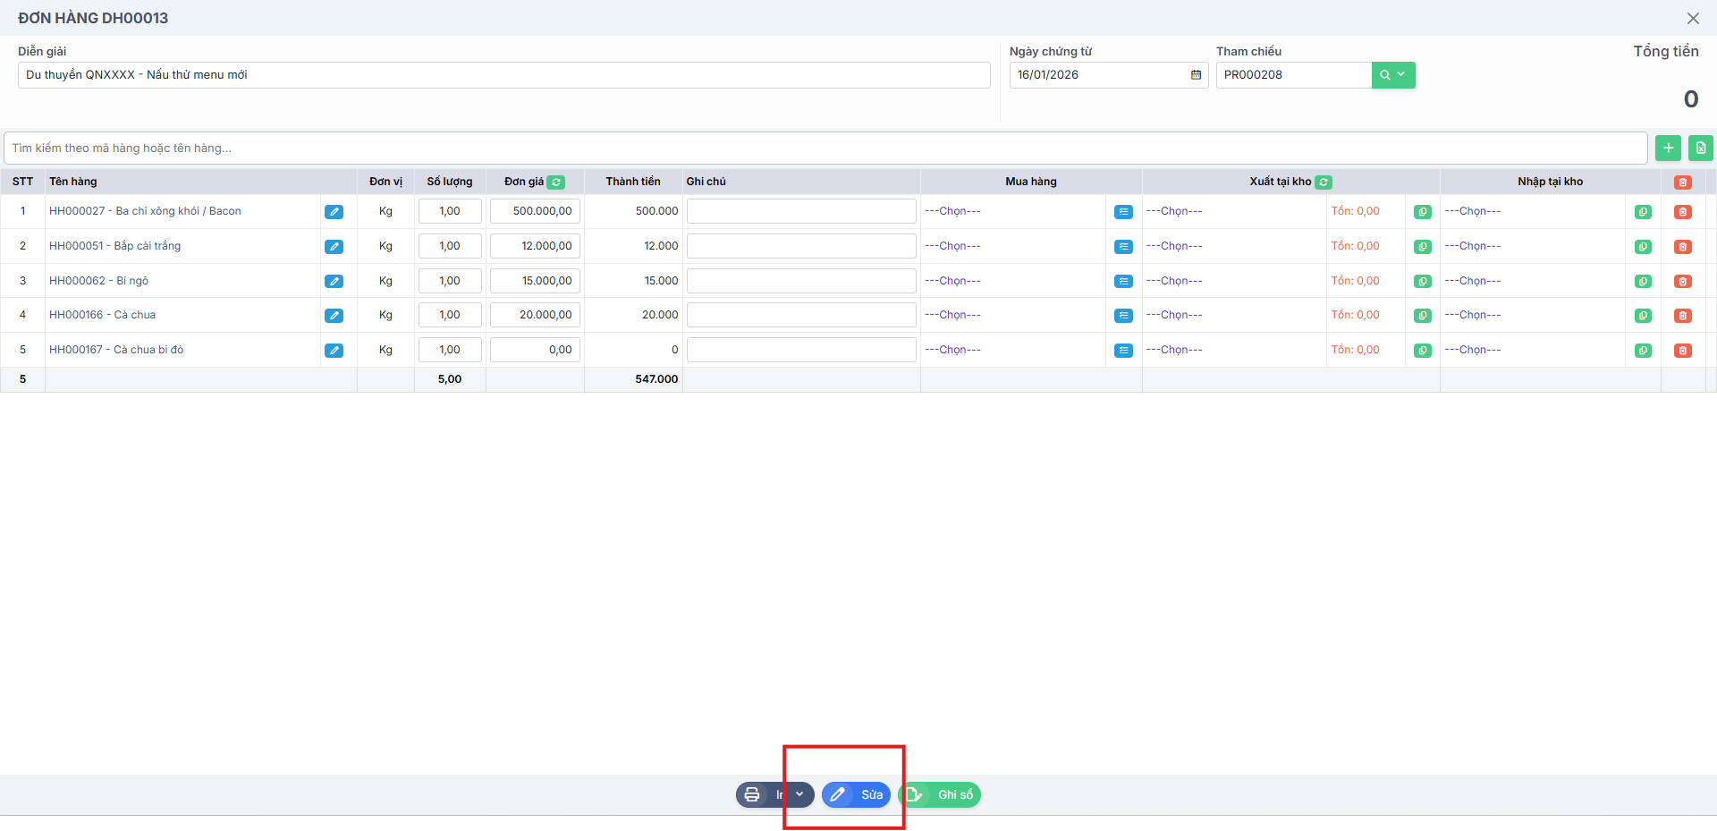1717x831 pixels.
Task: Open purchase list icon for Bắp cải trắng row
Action: pos(1123,247)
